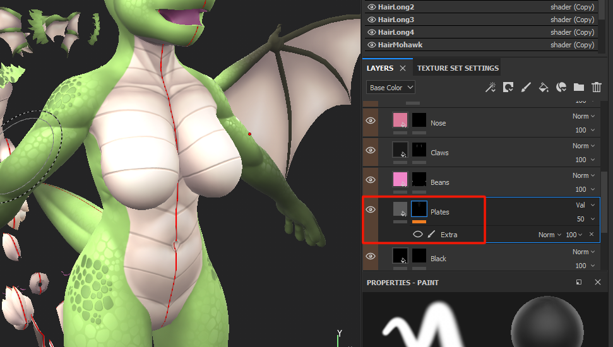Viewport: 613px width, 347px height.
Task: Select the HairLong3 texture set name
Action: tap(396, 20)
